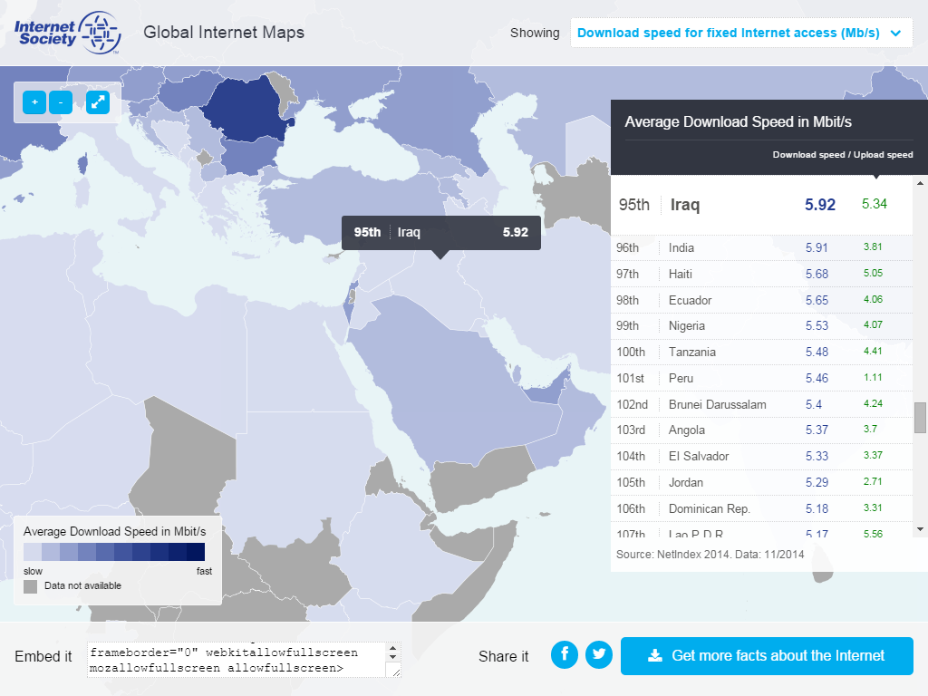Click the download icon on the facts button
Screen dimensions: 928x696
point(654,655)
